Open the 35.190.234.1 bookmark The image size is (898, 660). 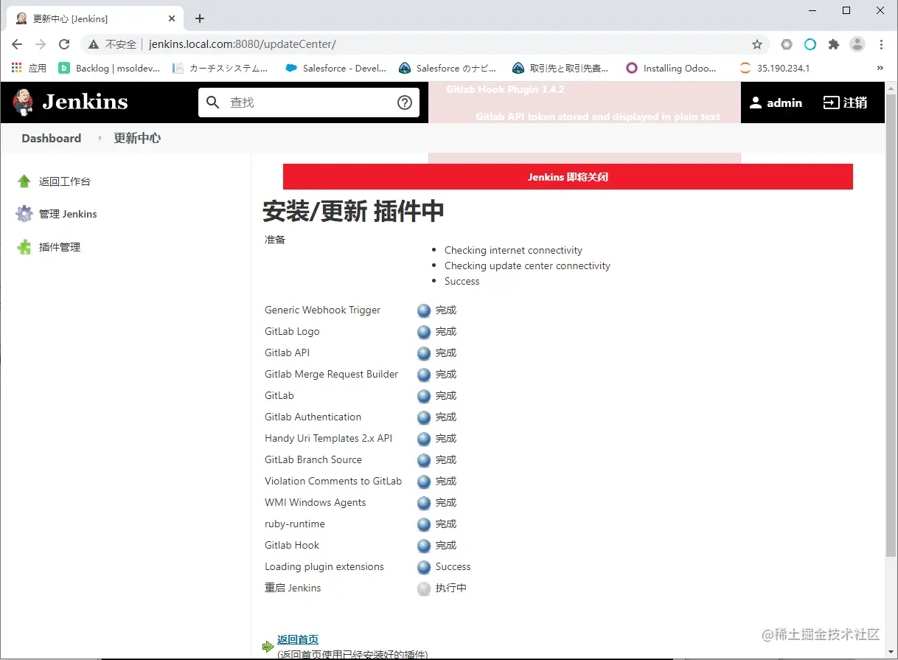click(774, 68)
